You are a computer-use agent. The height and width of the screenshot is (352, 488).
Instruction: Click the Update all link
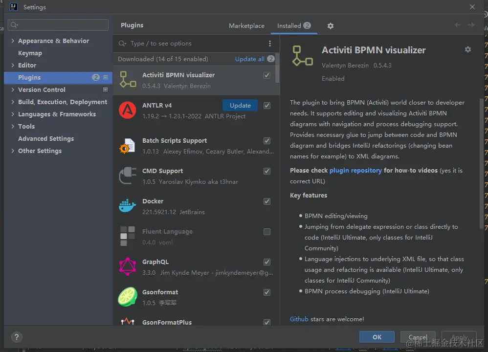click(249, 59)
